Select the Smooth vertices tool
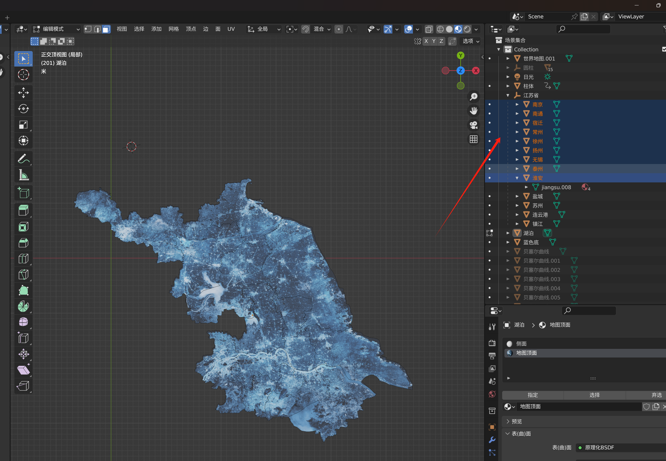 click(x=24, y=322)
